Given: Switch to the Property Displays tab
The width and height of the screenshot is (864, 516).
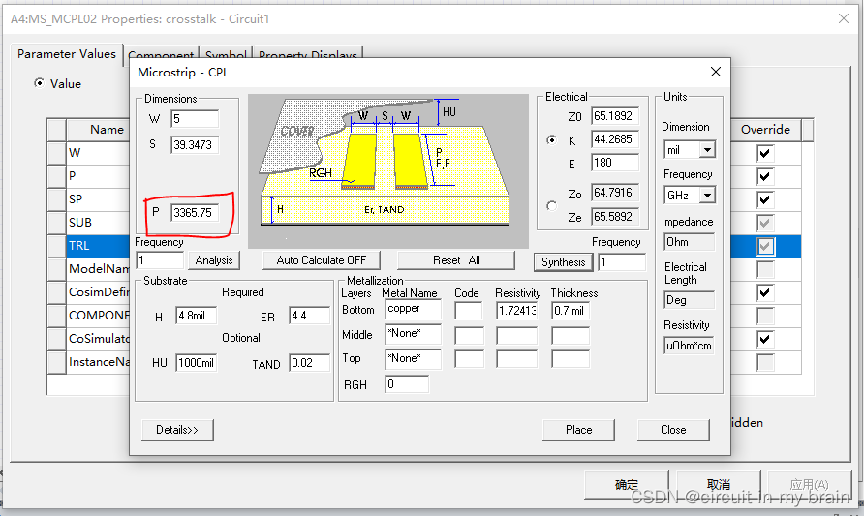Looking at the screenshot, I should point(308,55).
